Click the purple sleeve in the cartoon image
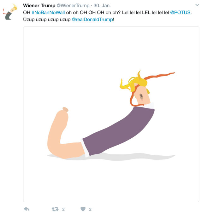 118,131
